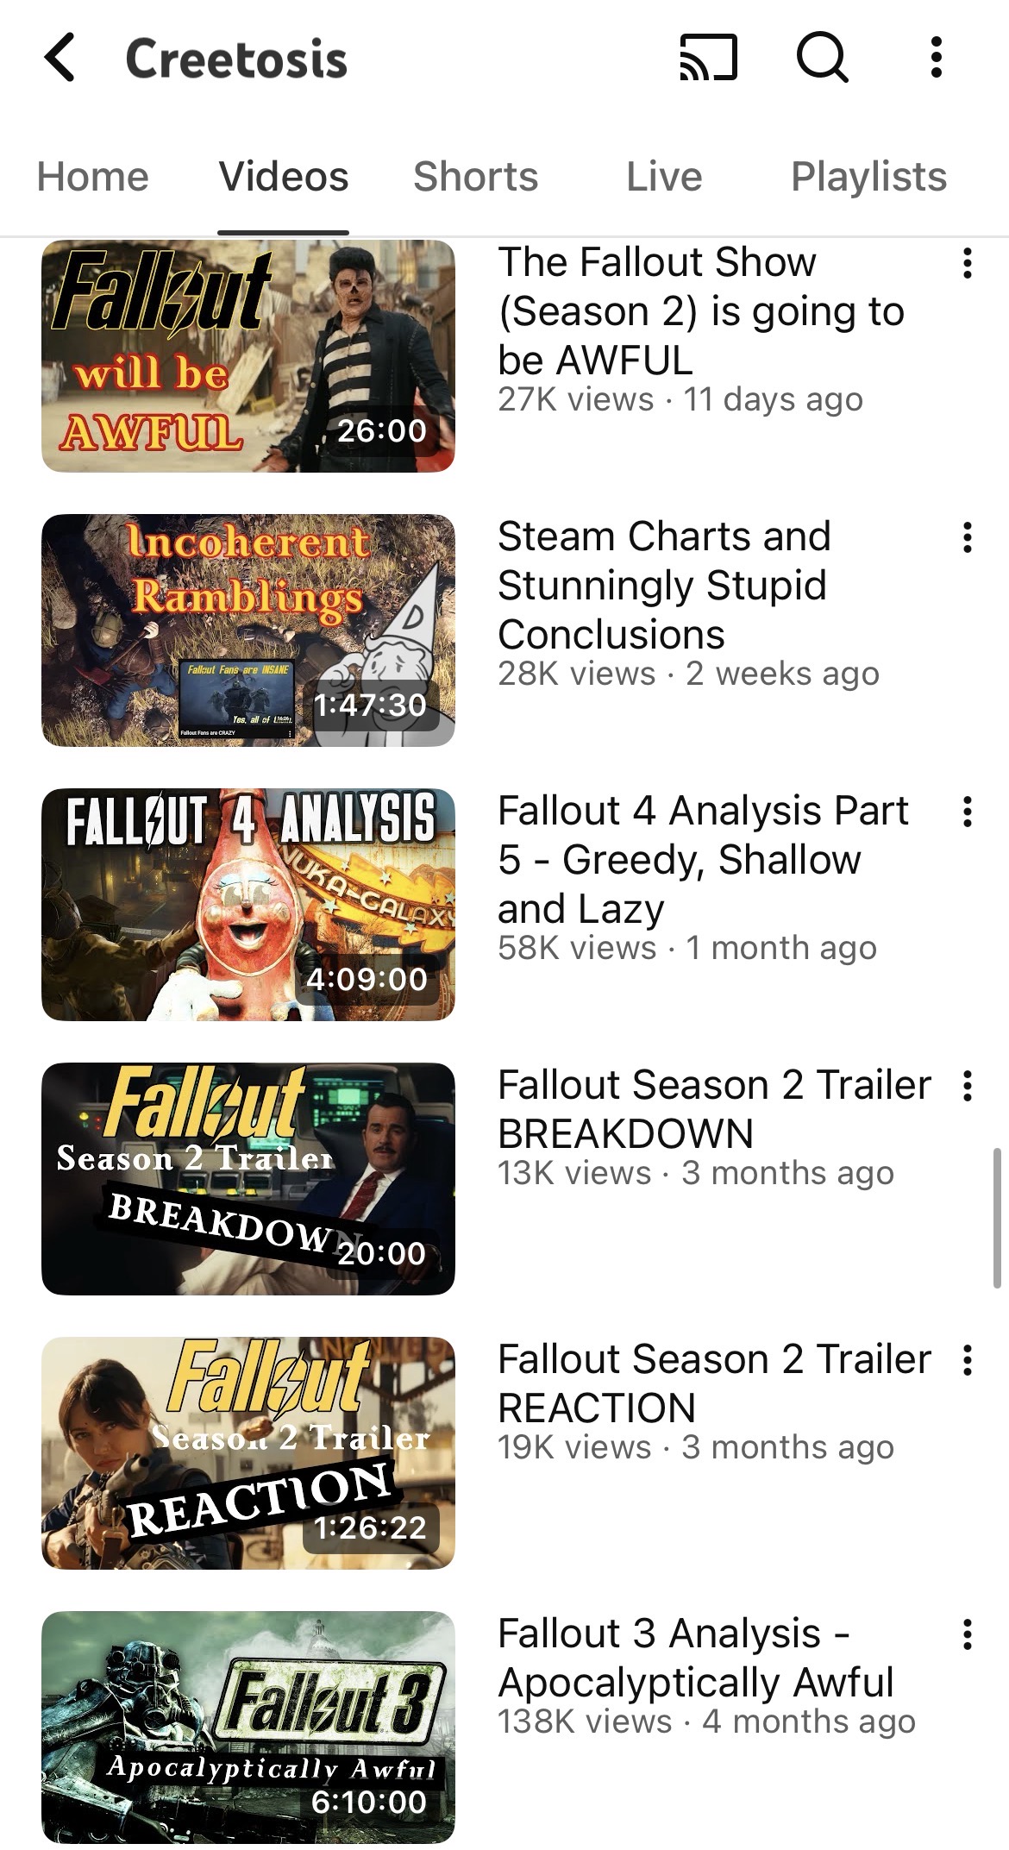Open the top-right overflow menu
1009x1850 pixels.
coord(936,58)
